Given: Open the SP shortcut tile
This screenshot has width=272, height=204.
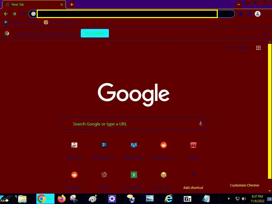Looking at the screenshot, I should (x=104, y=150).
